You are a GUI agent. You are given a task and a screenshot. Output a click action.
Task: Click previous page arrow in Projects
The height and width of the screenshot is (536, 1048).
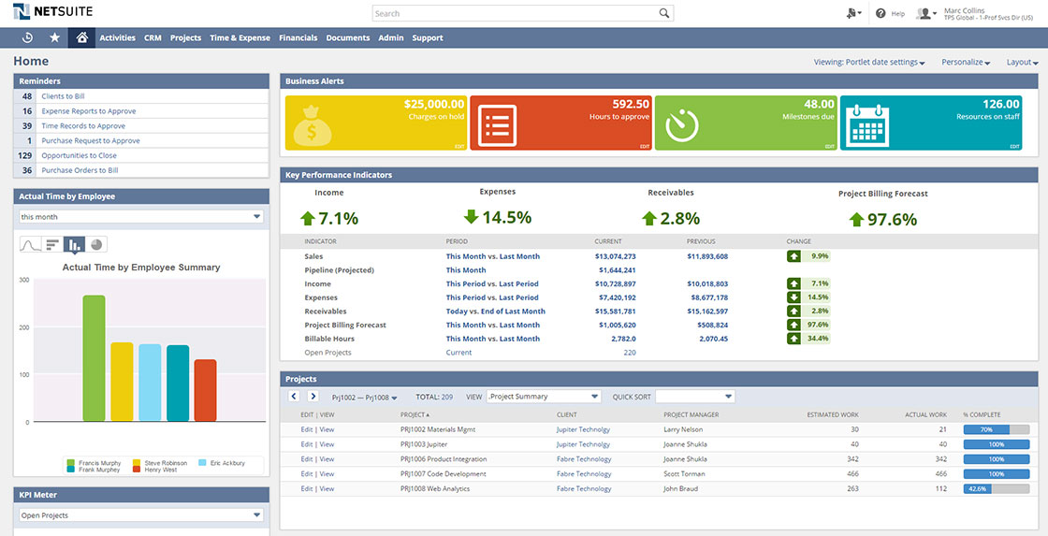pos(294,397)
